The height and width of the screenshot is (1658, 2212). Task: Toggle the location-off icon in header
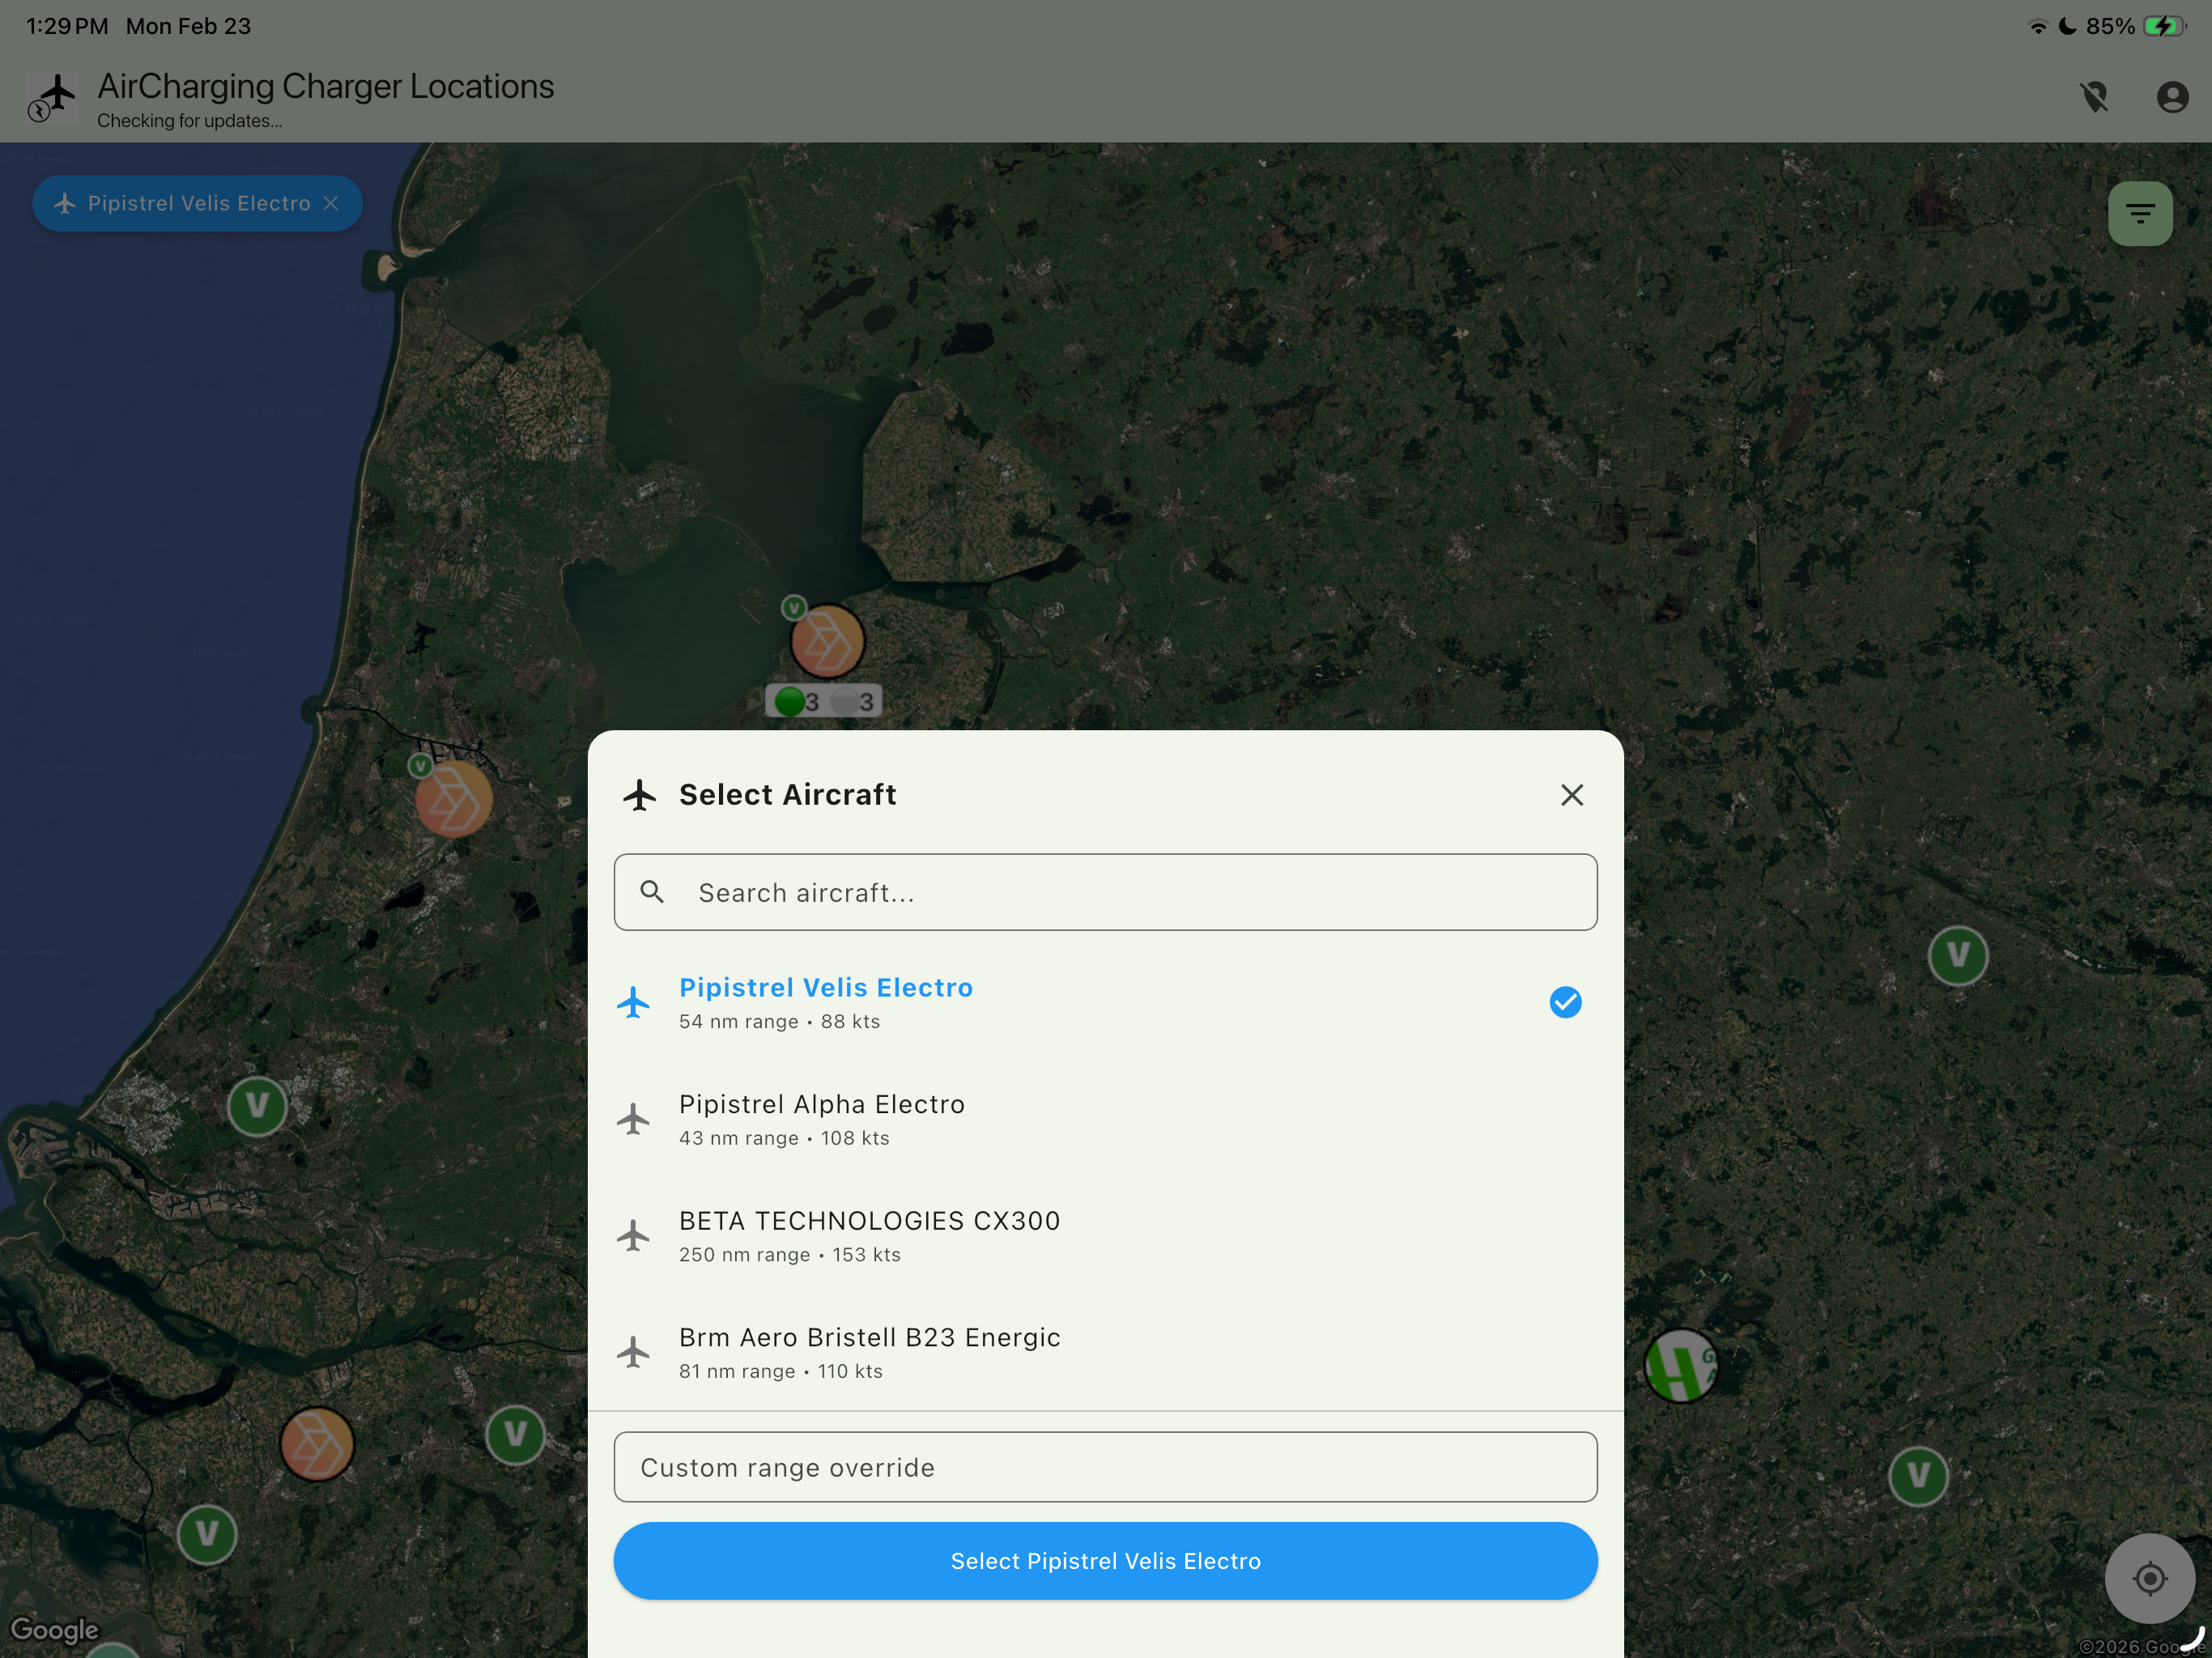[2095, 97]
